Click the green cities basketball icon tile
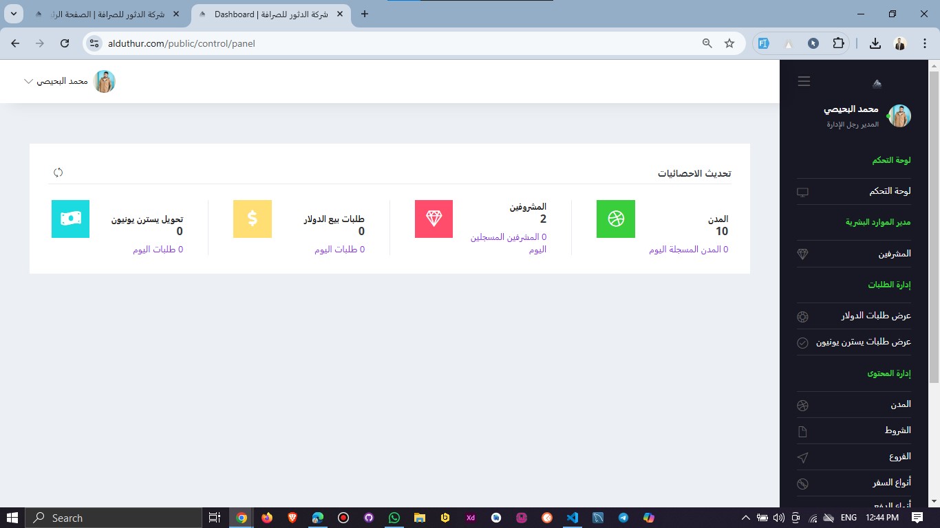Screen dimensions: 940x528 (615, 219)
